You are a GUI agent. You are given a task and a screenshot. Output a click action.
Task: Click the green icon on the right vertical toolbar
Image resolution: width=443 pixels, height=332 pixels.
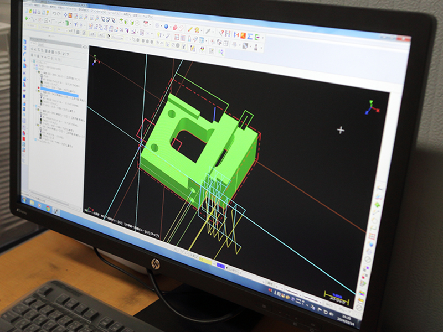(378, 205)
